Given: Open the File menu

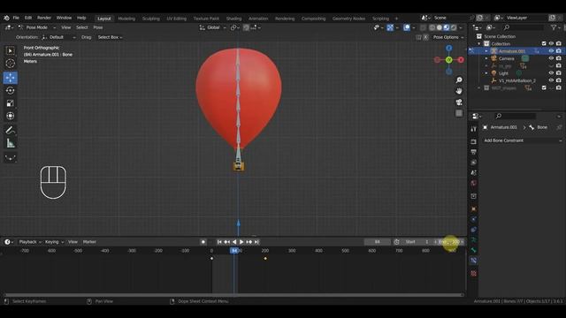Looking at the screenshot, I should [x=16, y=18].
